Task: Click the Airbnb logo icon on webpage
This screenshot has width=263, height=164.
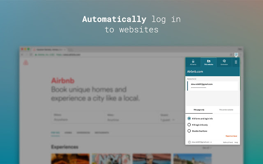Action: 25,63
